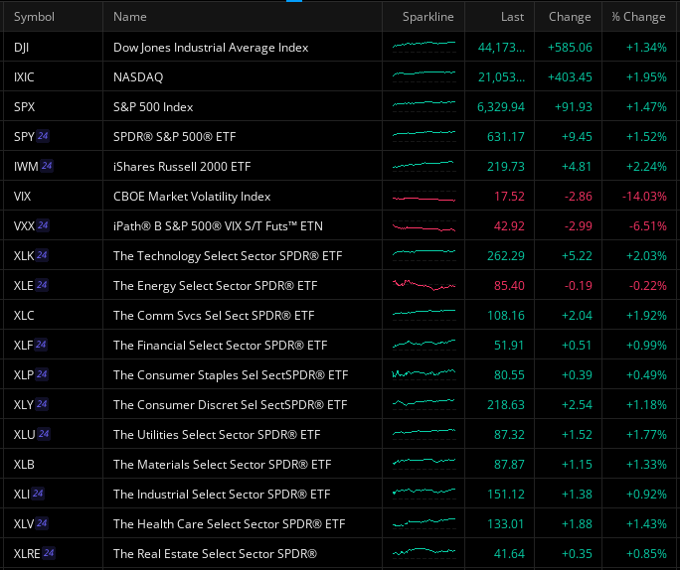The height and width of the screenshot is (570, 680).
Task: Click The Utilities Select Sector SPDR name
Action: click(217, 434)
